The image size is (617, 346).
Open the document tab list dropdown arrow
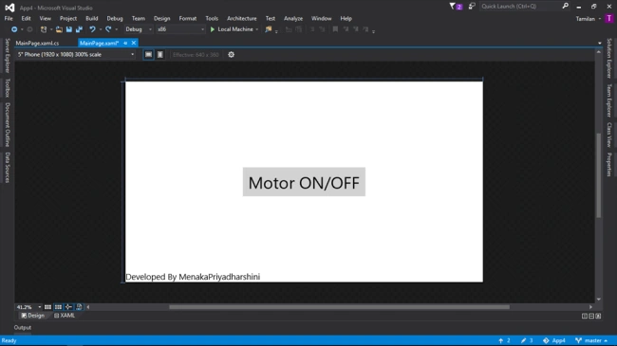[x=600, y=44]
